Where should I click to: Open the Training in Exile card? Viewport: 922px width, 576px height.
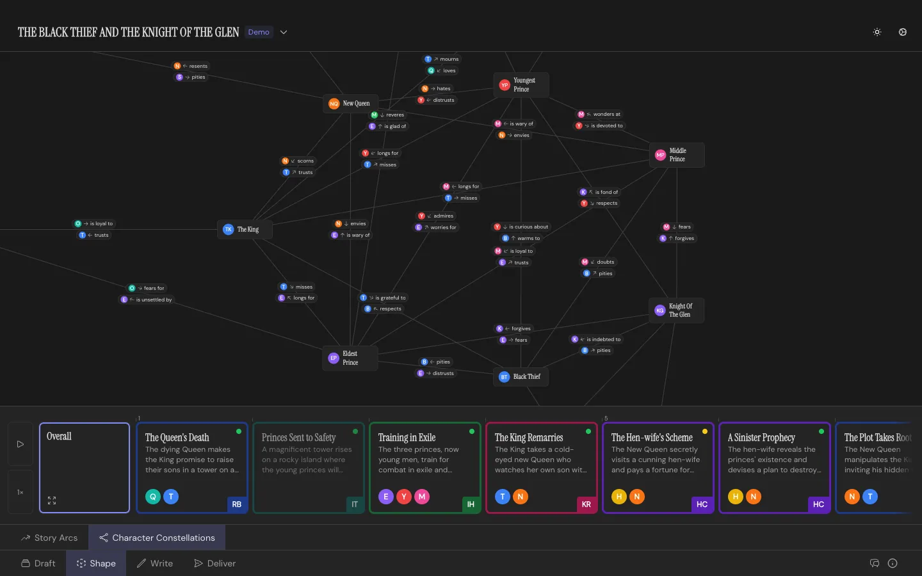pos(425,468)
